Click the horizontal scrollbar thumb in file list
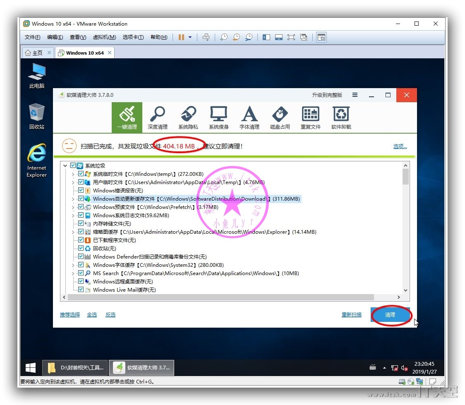This screenshot has width=465, height=405. tap(221, 297)
